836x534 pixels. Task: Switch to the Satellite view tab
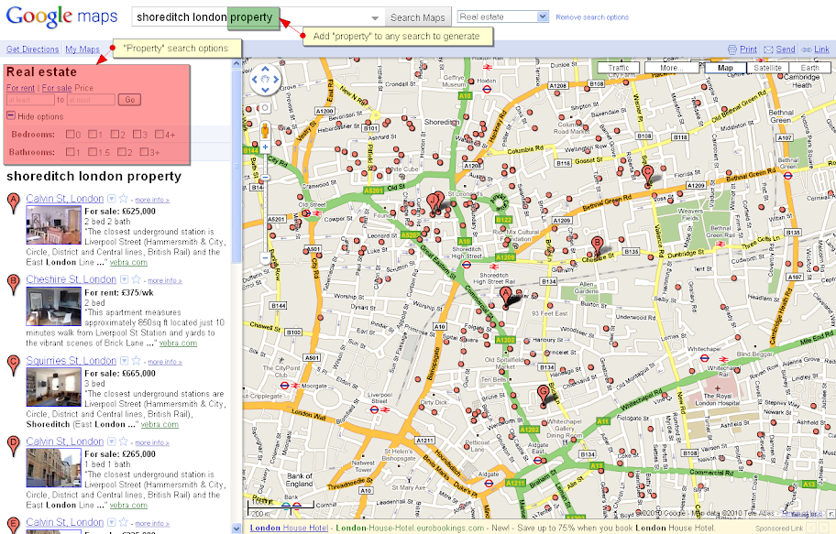click(x=768, y=68)
